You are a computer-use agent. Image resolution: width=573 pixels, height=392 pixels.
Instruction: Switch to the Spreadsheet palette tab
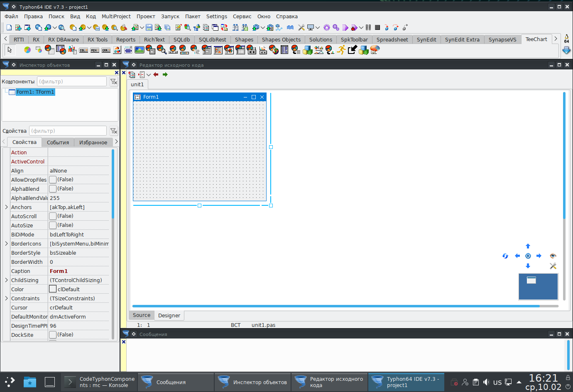392,40
